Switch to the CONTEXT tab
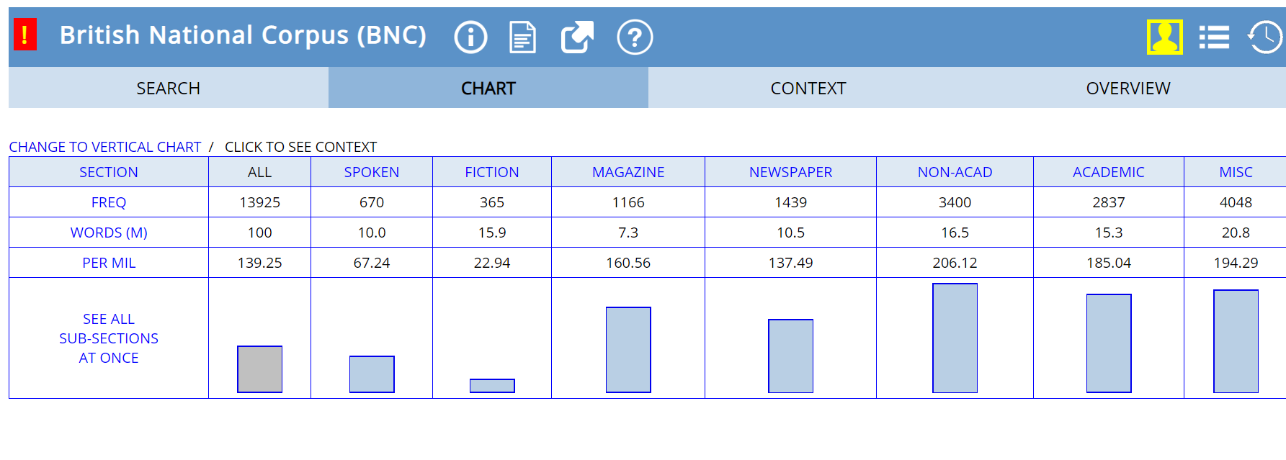The width and height of the screenshot is (1286, 460). (808, 89)
